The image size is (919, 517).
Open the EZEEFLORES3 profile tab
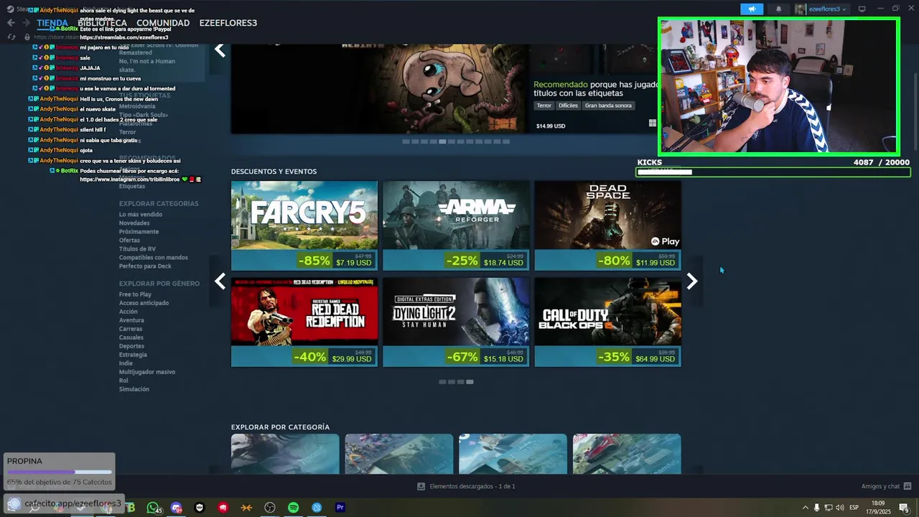(x=228, y=23)
